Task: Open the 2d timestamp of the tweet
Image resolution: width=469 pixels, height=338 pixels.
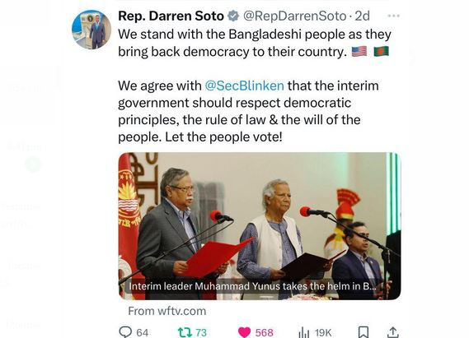Action: click(362, 16)
